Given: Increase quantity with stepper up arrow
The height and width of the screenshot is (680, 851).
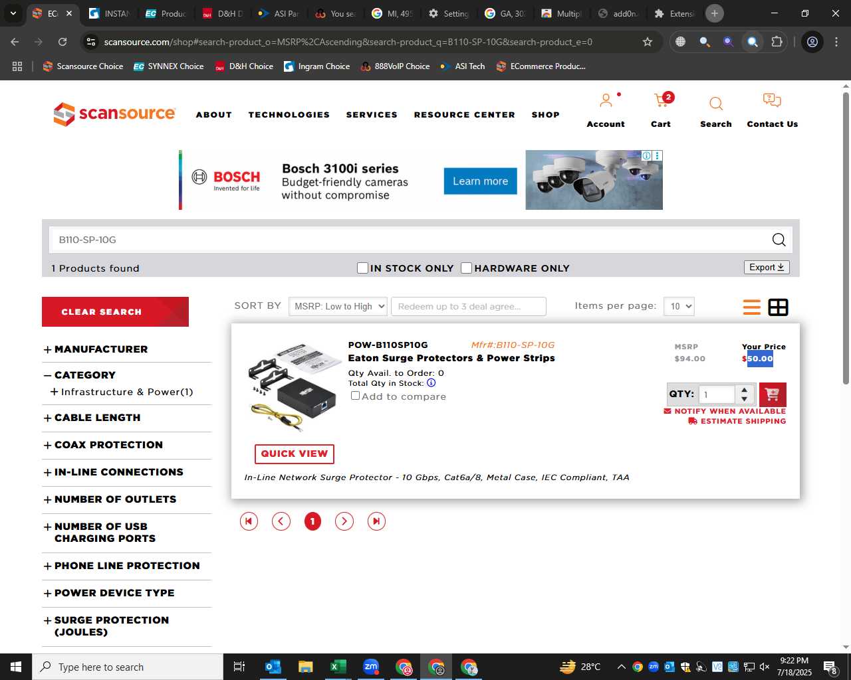Looking at the screenshot, I should point(745,390).
